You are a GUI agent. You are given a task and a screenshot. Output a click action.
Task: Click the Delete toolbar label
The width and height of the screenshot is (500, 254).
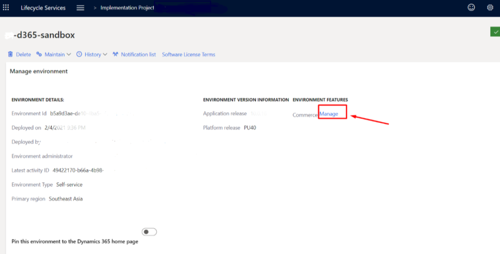(23, 55)
